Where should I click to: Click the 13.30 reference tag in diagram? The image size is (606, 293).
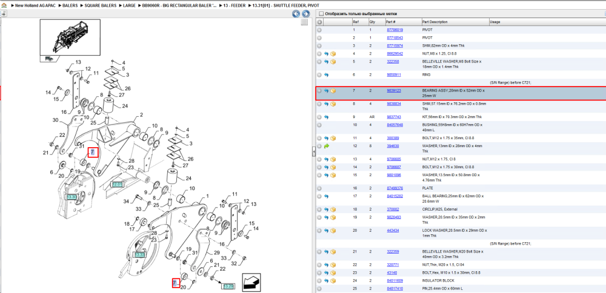click(x=72, y=197)
